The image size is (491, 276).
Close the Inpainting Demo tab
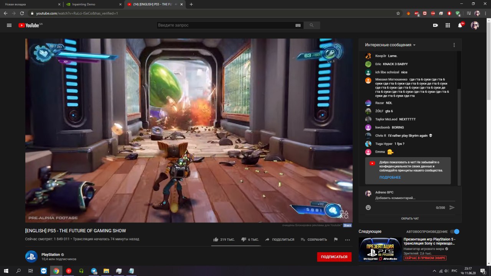[120, 4]
